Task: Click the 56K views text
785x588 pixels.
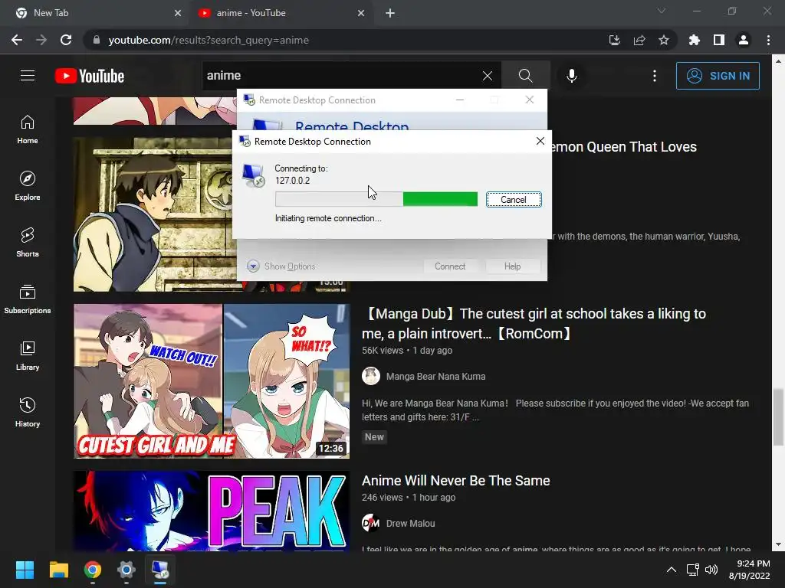Action: (x=383, y=351)
